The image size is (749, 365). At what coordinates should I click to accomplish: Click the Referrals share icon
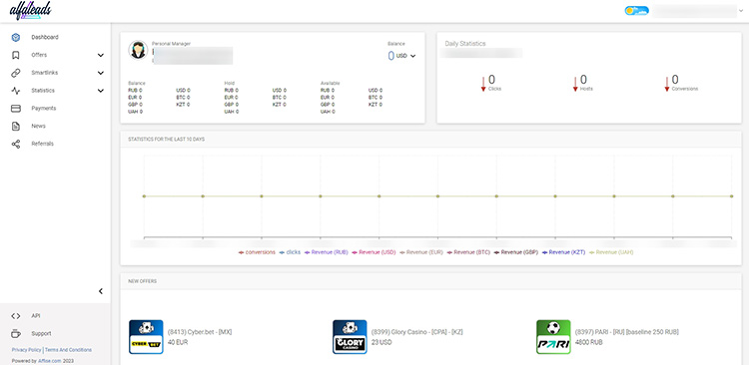tap(16, 144)
